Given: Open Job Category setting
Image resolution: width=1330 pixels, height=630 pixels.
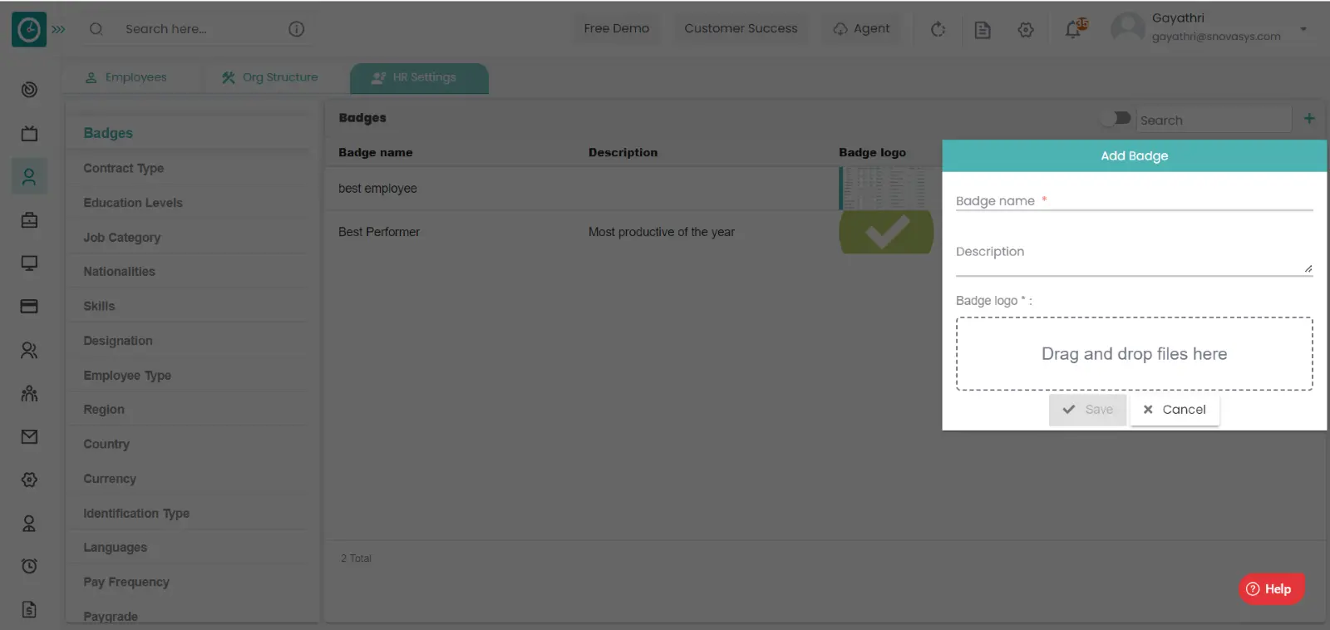Looking at the screenshot, I should pyautogui.click(x=121, y=238).
